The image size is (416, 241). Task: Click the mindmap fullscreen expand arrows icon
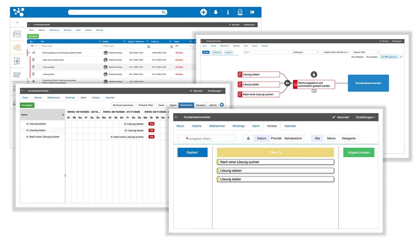tap(401, 57)
